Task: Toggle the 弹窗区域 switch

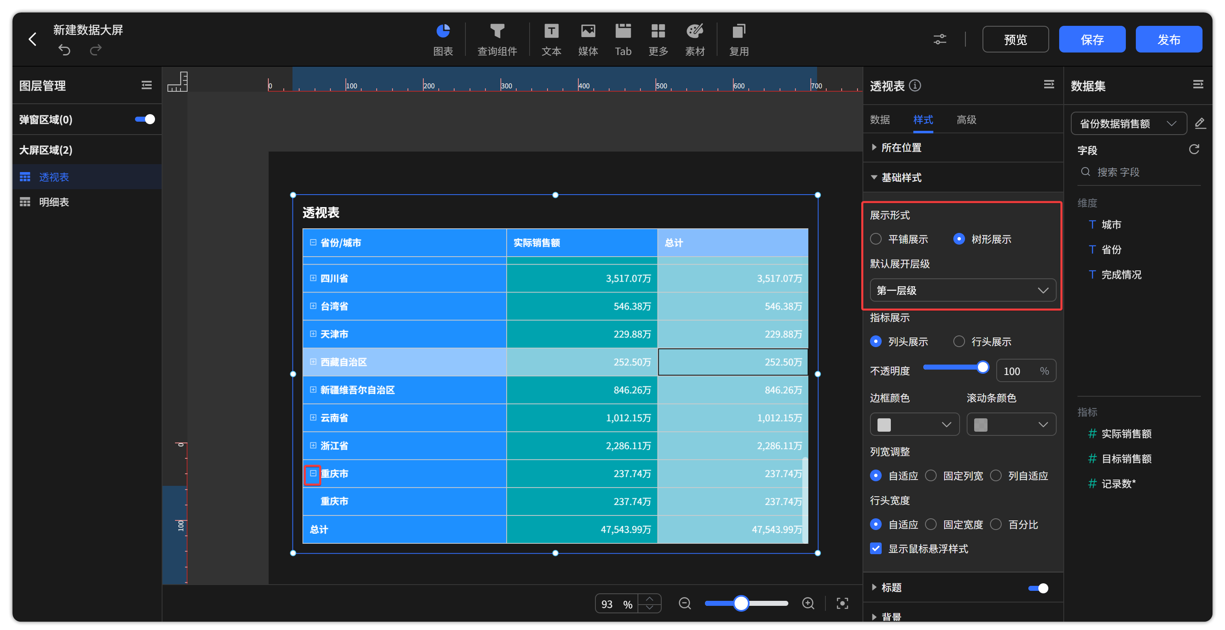Action: point(145,119)
